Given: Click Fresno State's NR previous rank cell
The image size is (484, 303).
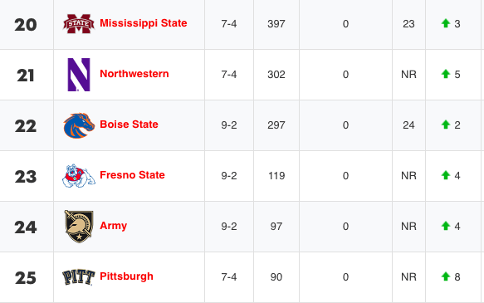Looking at the screenshot, I should click(x=408, y=176).
